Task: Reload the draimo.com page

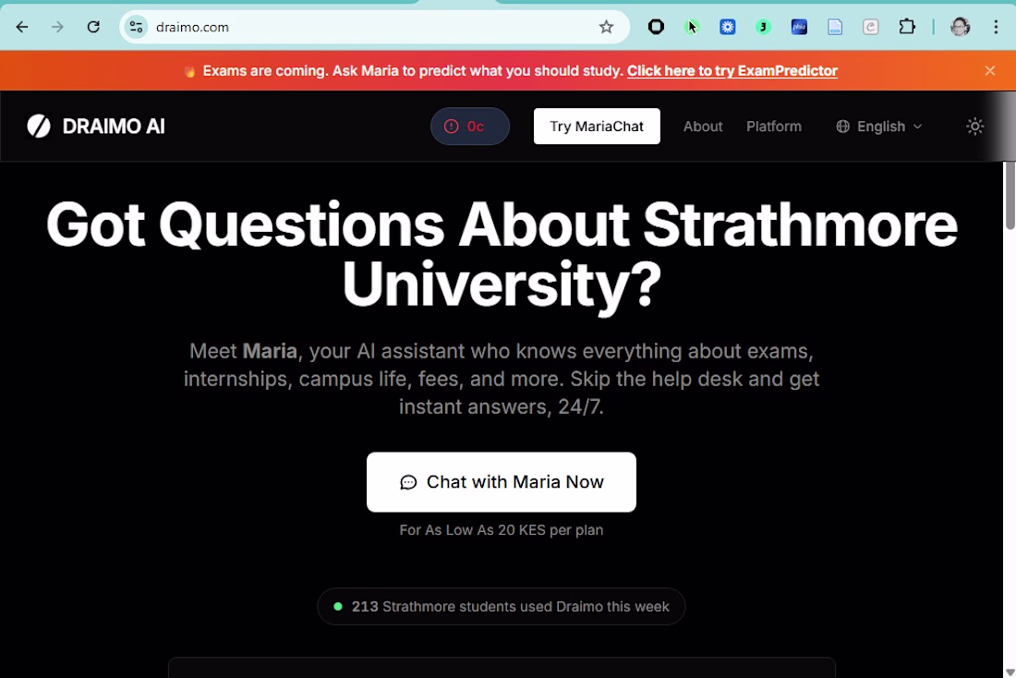Action: tap(93, 27)
